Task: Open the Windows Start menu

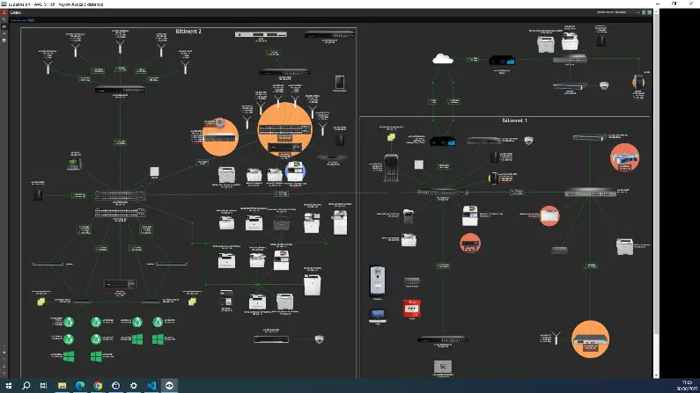Action: pos(9,385)
